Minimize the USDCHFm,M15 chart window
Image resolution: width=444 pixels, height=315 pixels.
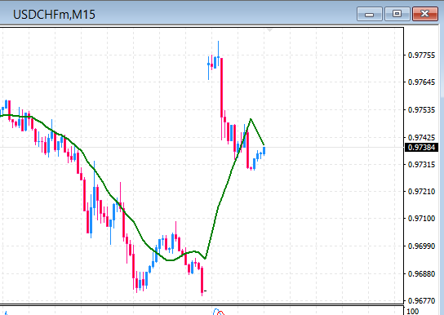coord(370,14)
